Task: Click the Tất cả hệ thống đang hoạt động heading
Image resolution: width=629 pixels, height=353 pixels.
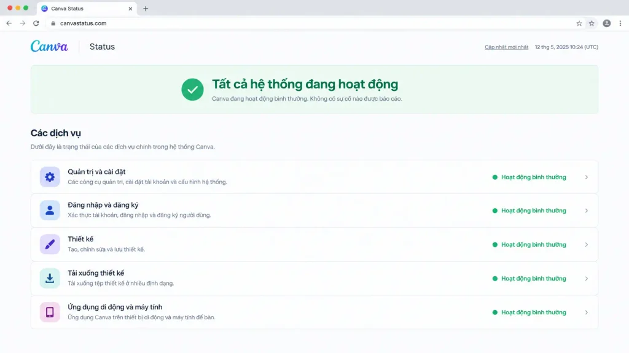Action: click(305, 84)
